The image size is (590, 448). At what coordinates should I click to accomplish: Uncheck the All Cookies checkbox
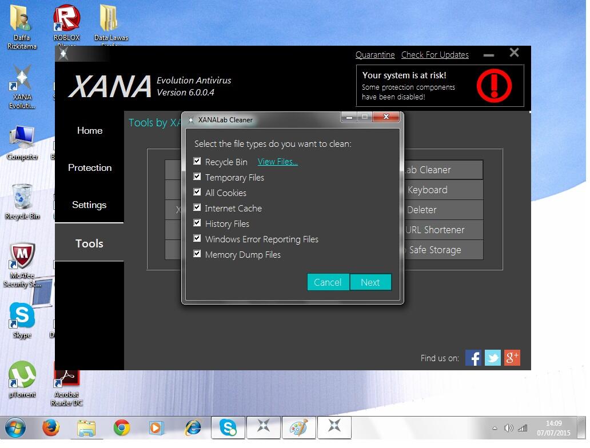point(197,192)
